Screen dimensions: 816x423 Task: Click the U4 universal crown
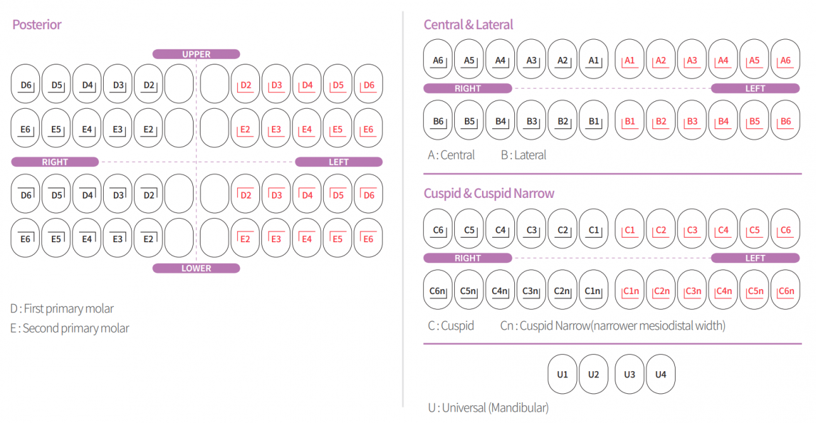660,374
